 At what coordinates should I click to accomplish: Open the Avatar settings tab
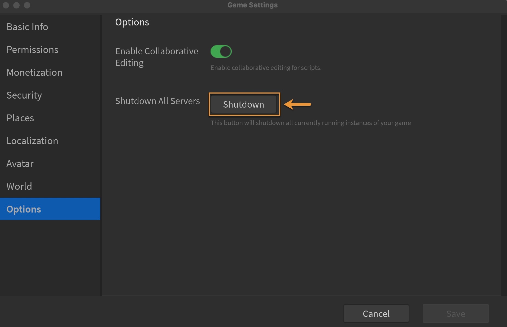click(x=20, y=163)
